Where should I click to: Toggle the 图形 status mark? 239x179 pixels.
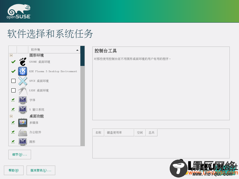[13, 142]
